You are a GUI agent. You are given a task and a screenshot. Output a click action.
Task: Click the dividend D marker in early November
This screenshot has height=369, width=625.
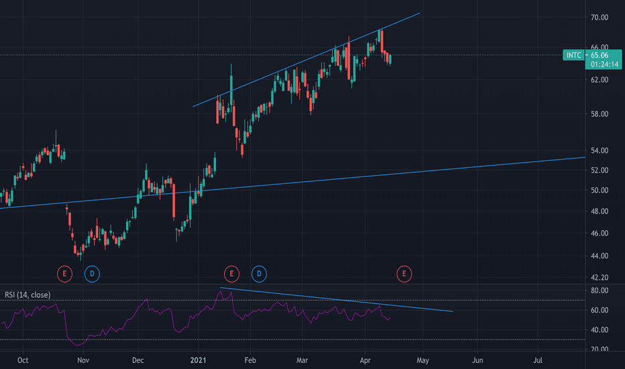tap(92, 274)
